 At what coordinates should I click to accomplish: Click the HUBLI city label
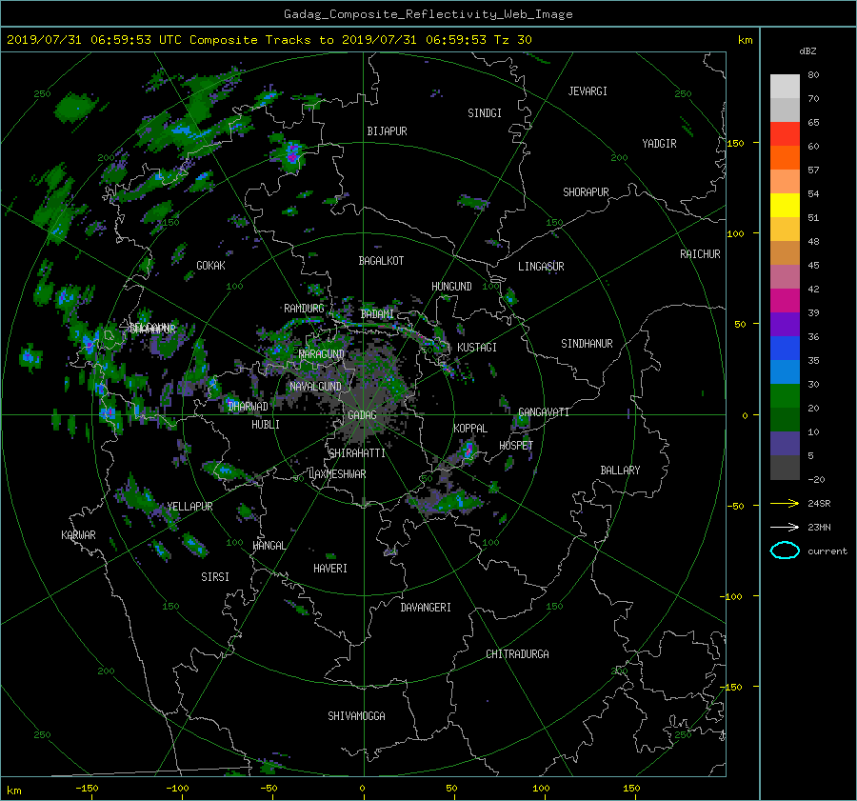(x=266, y=425)
